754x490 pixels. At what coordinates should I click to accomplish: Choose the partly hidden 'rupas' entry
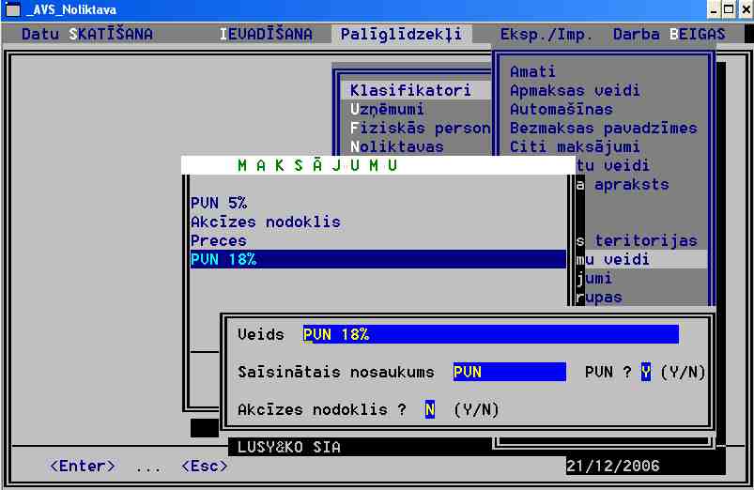pyautogui.click(x=599, y=298)
